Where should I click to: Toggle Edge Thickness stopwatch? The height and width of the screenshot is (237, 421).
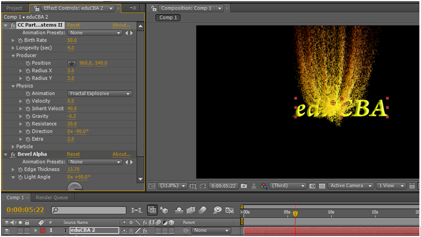pos(20,170)
